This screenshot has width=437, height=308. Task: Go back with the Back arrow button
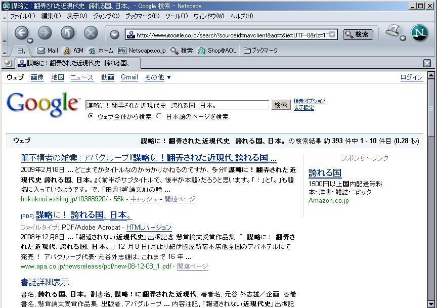(x=21, y=33)
